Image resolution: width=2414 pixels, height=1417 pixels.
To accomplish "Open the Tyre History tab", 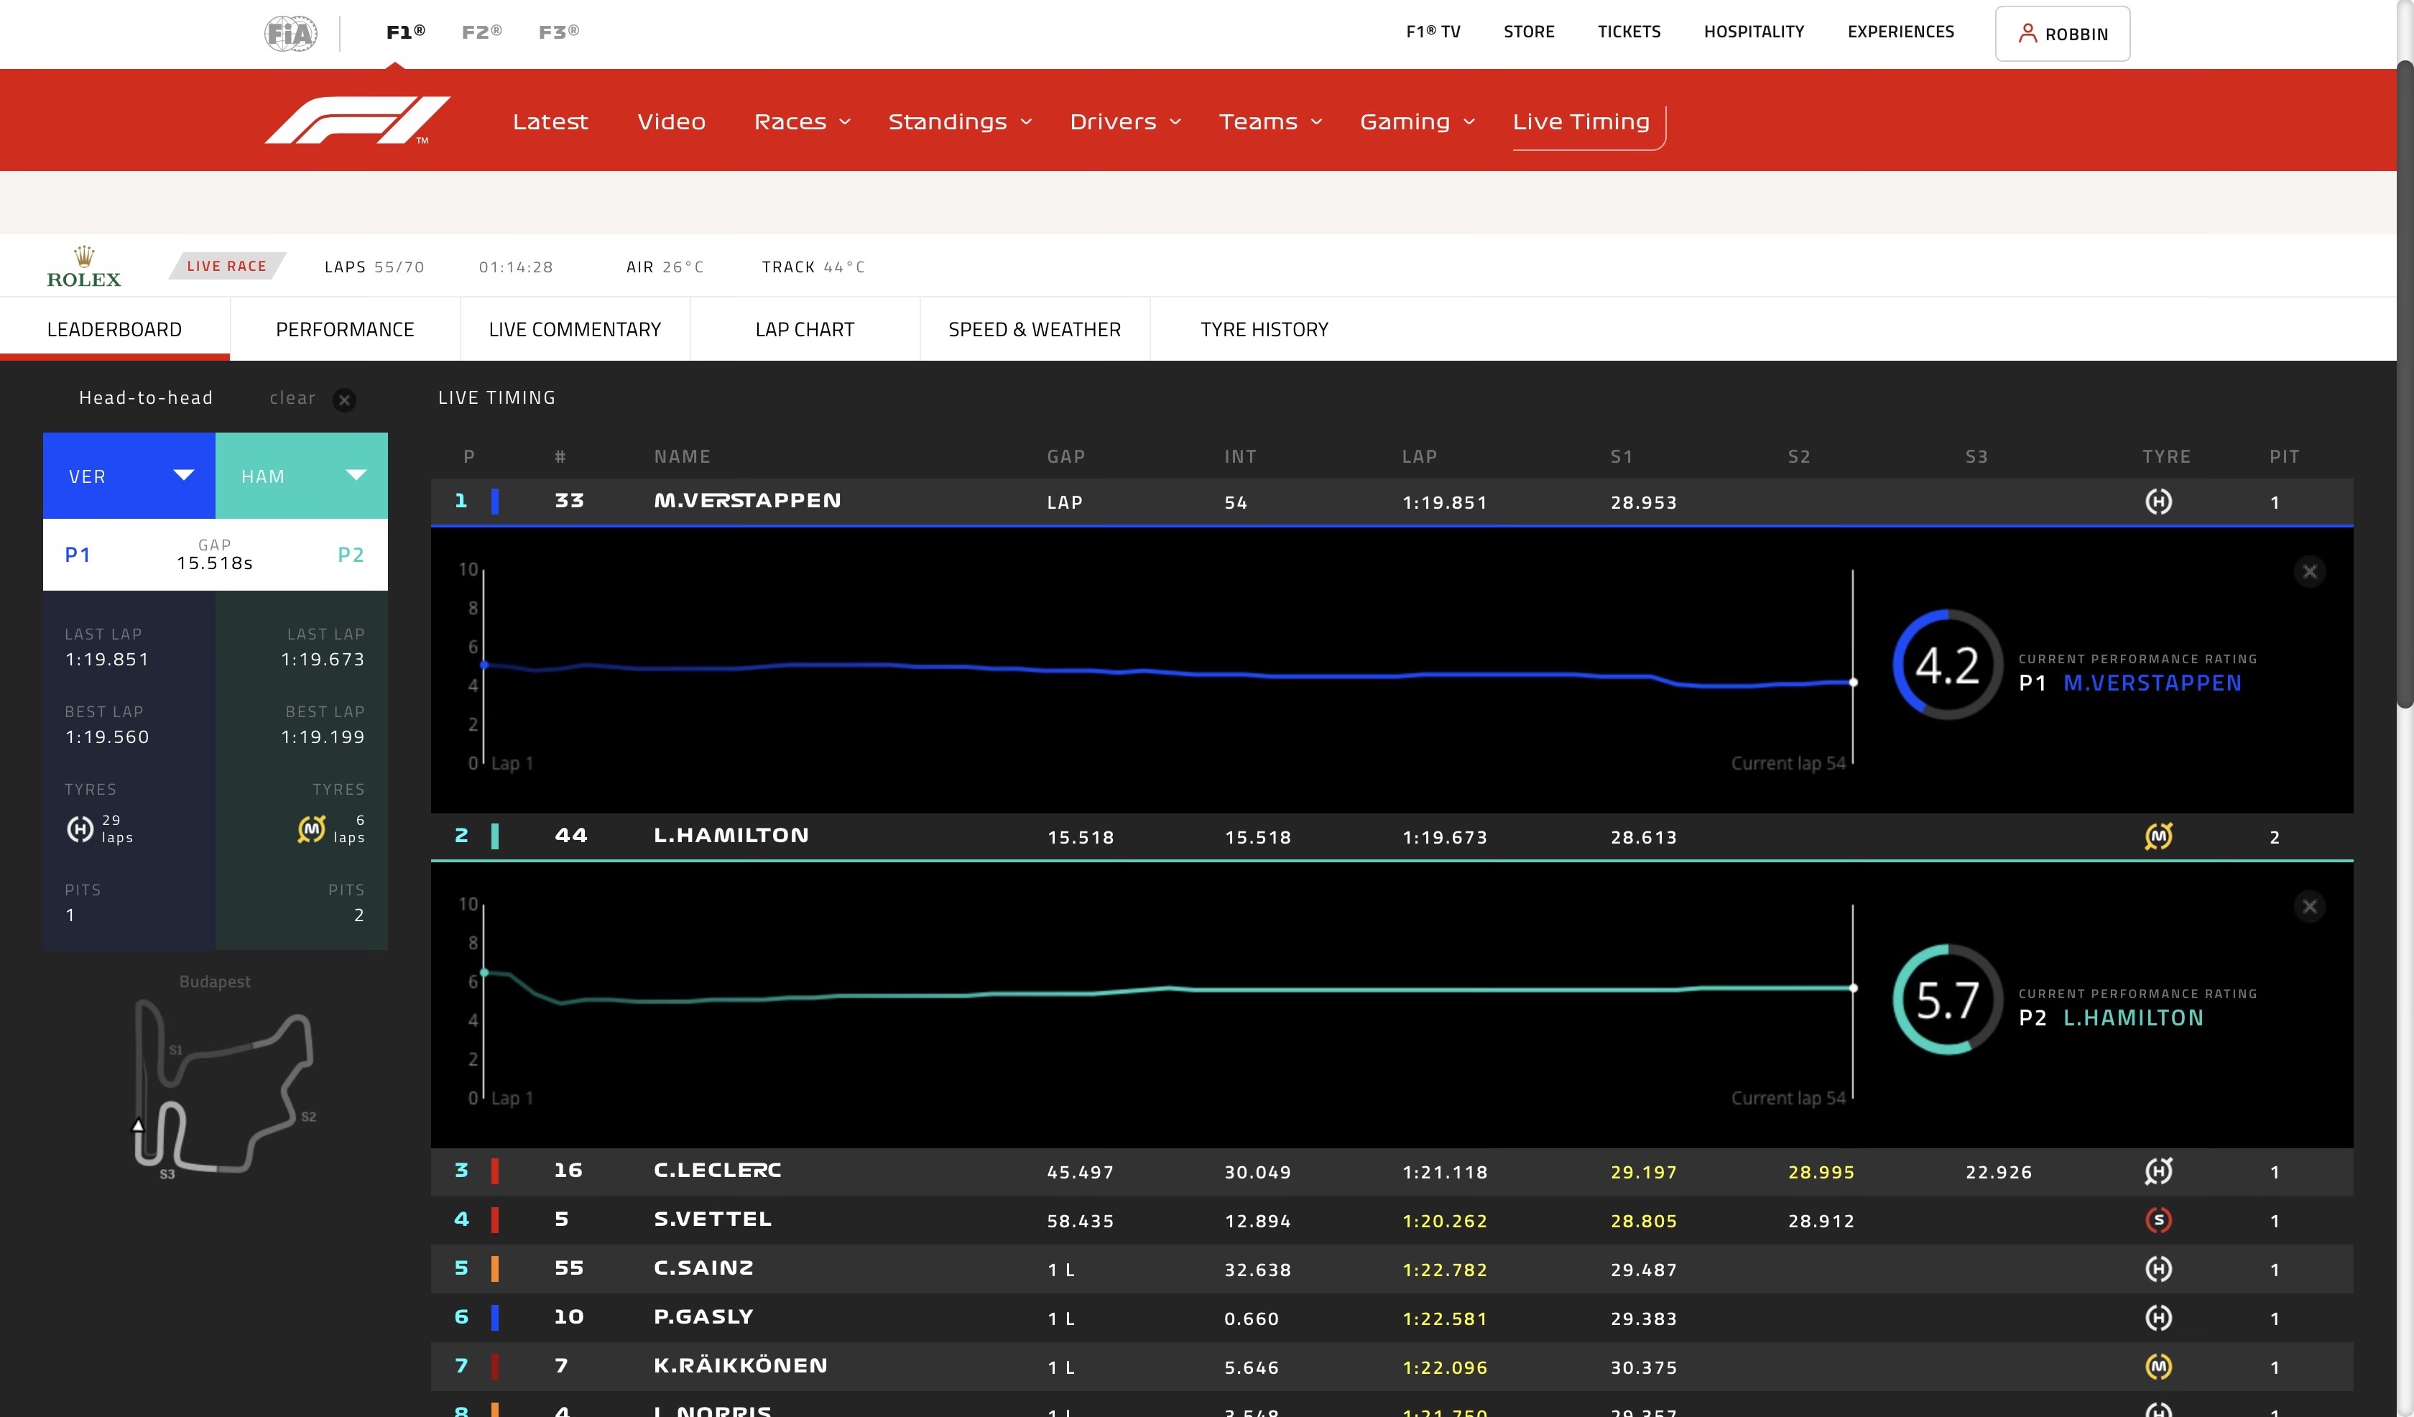I will [x=1264, y=330].
